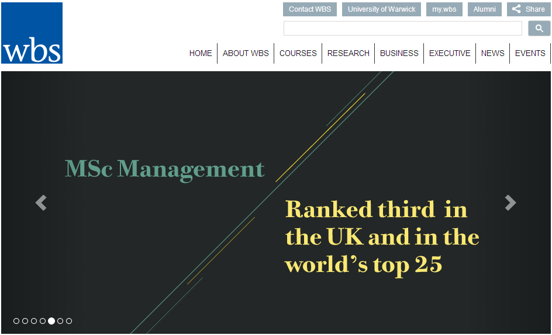552x335 pixels.
Task: Show next carousel slide
Action: [x=510, y=203]
